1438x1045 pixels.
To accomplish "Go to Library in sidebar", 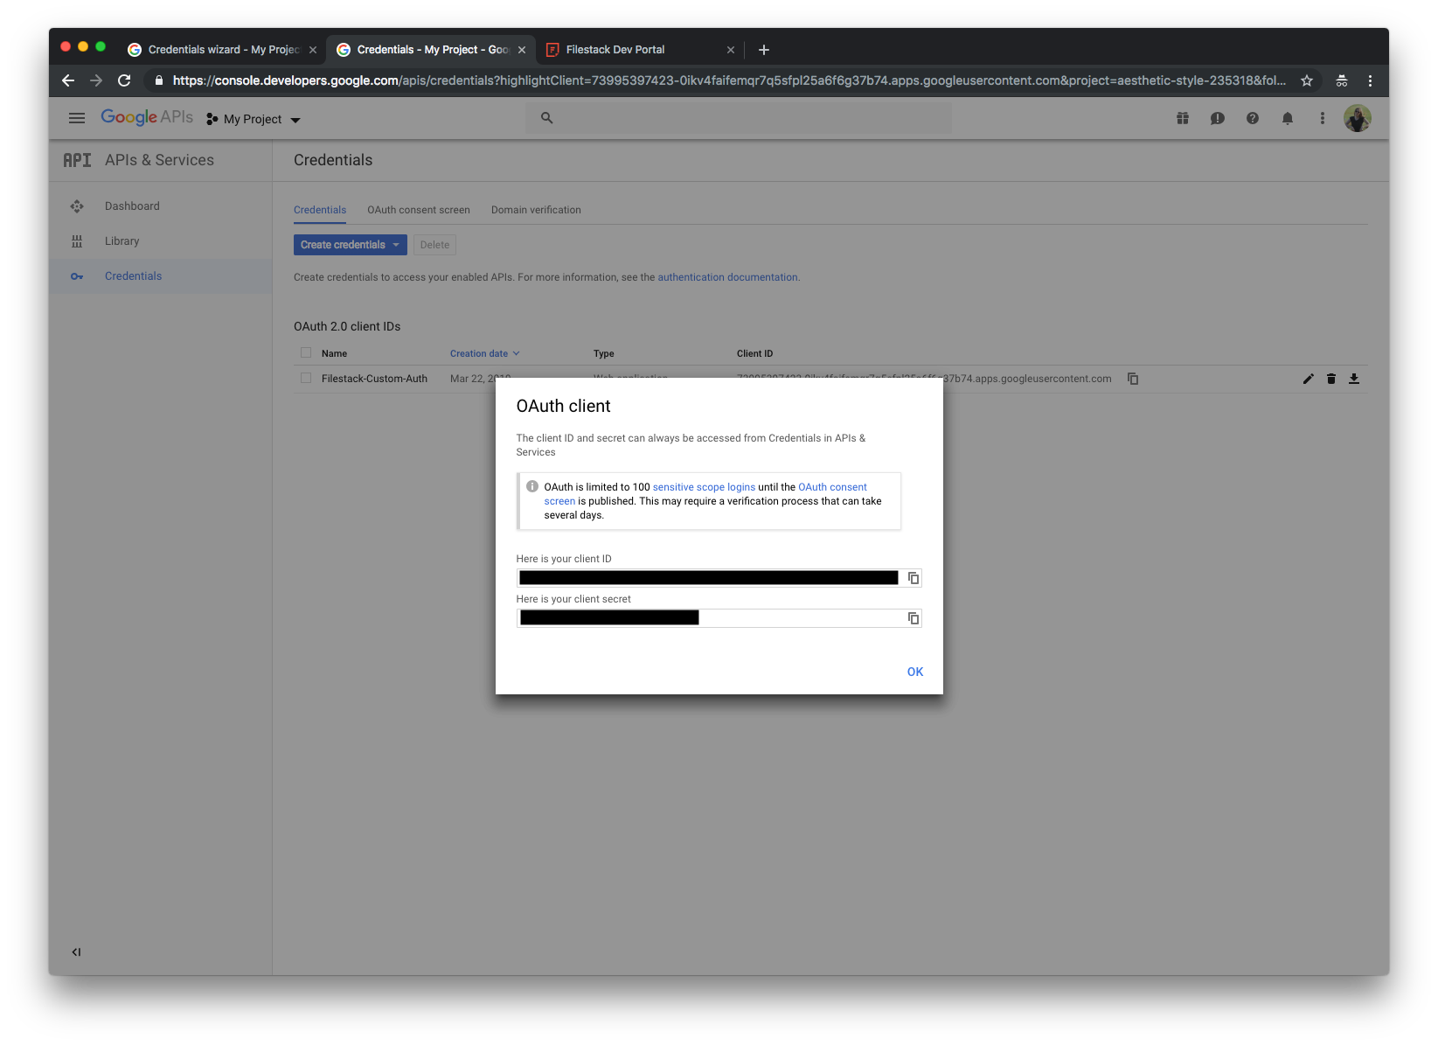I will tap(122, 241).
